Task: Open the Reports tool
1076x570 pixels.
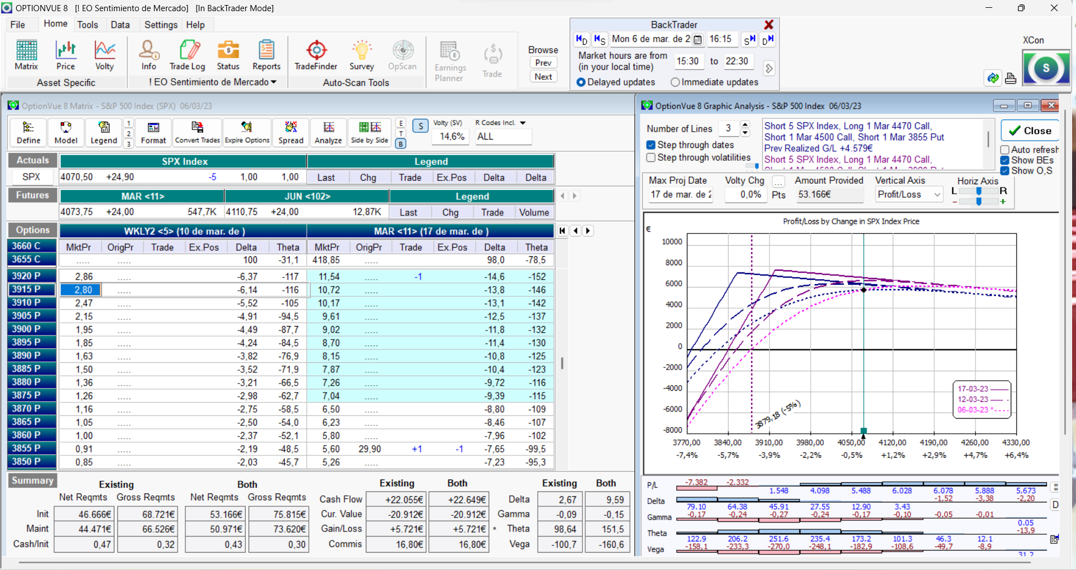Action: pyautogui.click(x=266, y=55)
